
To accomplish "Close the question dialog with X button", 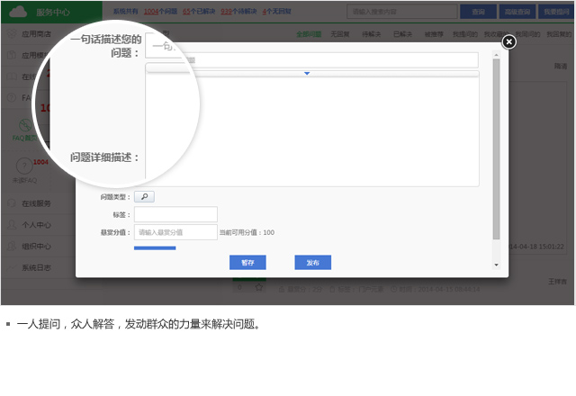I will tap(508, 41).
